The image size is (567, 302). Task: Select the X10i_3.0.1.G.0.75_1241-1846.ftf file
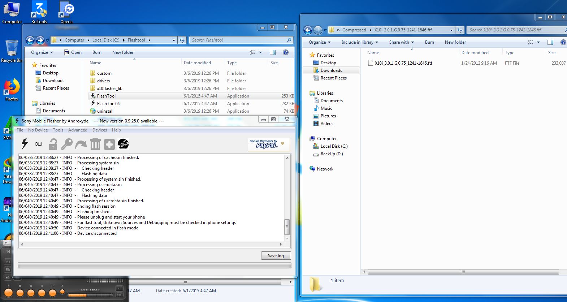(403, 63)
